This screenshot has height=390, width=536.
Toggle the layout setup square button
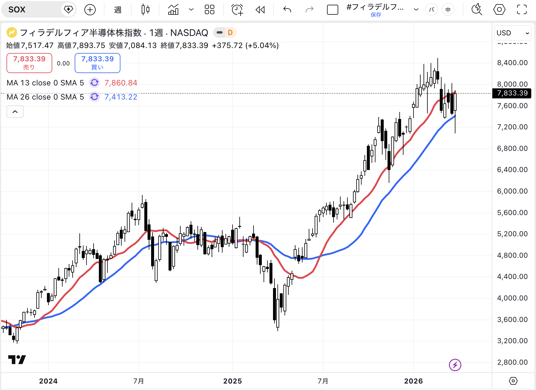coord(332,10)
